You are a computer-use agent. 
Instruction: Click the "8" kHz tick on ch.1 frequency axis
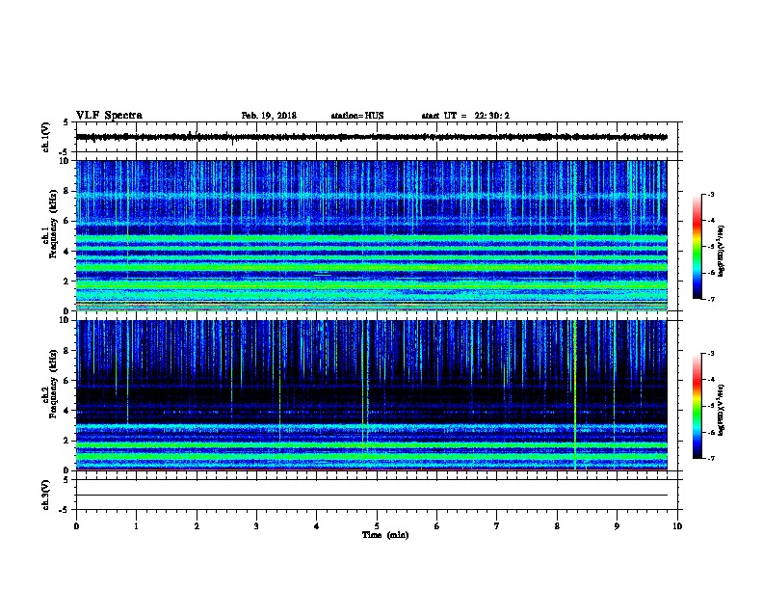click(x=67, y=191)
